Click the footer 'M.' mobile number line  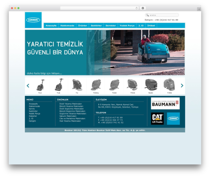pos(110,123)
